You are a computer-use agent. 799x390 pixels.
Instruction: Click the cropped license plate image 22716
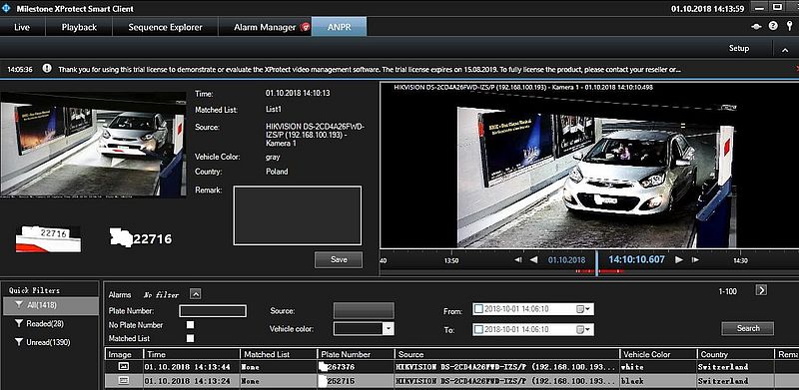click(x=48, y=238)
